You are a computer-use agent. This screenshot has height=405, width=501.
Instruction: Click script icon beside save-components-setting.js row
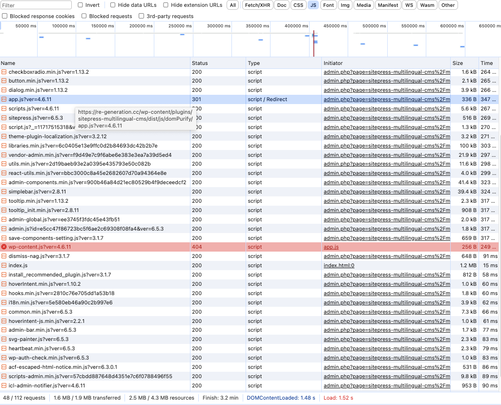click(4, 238)
